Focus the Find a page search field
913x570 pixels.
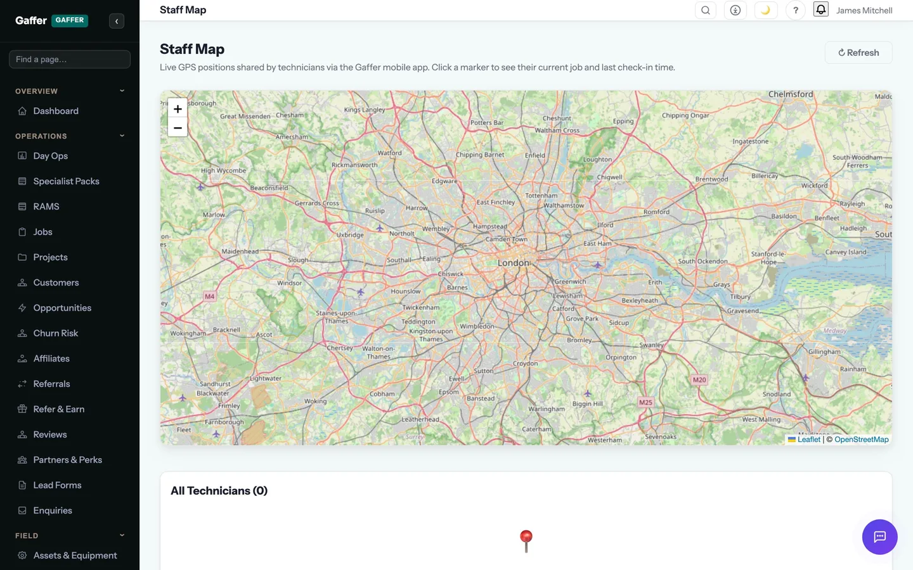pyautogui.click(x=70, y=59)
